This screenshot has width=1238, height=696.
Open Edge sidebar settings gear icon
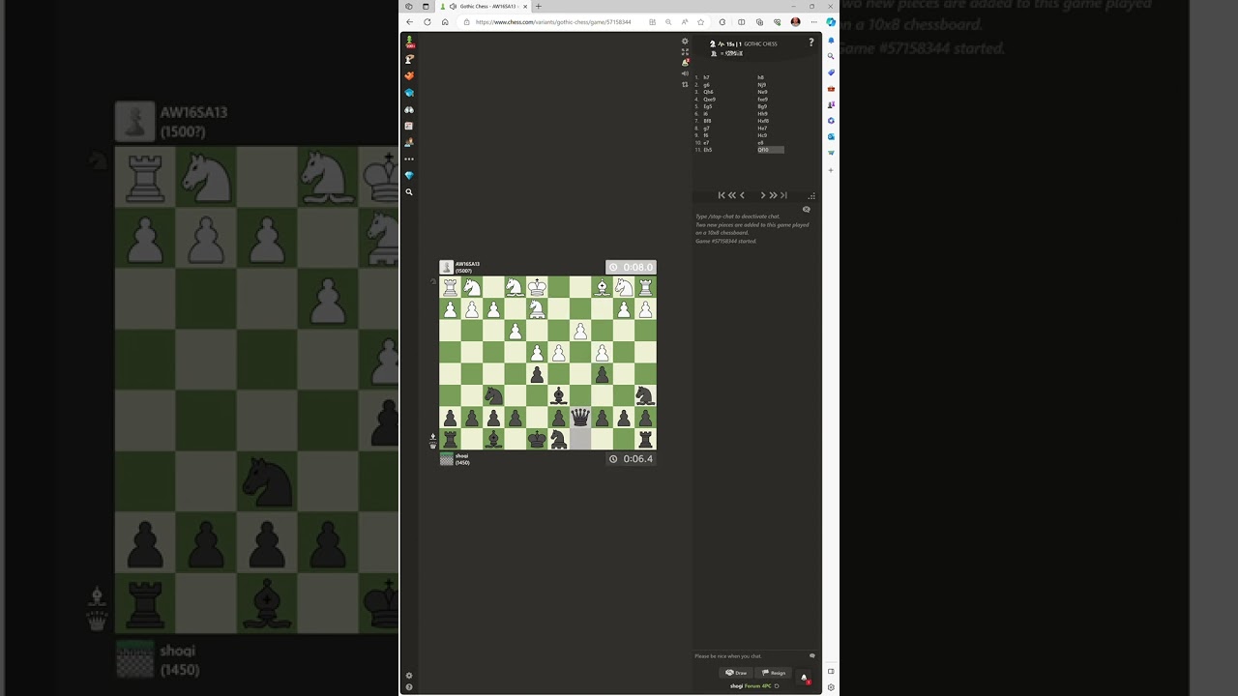point(831,687)
